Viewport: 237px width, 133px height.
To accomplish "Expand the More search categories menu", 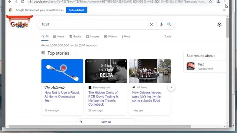I will [126, 37].
